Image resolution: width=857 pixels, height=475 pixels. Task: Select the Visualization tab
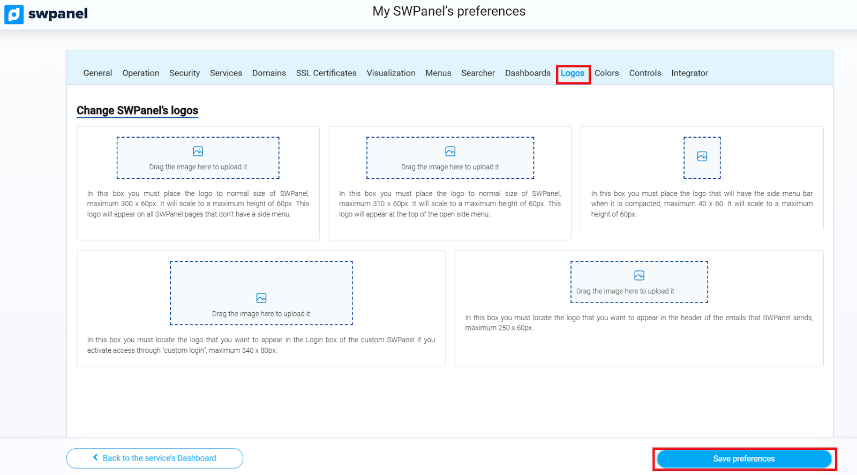click(x=390, y=73)
